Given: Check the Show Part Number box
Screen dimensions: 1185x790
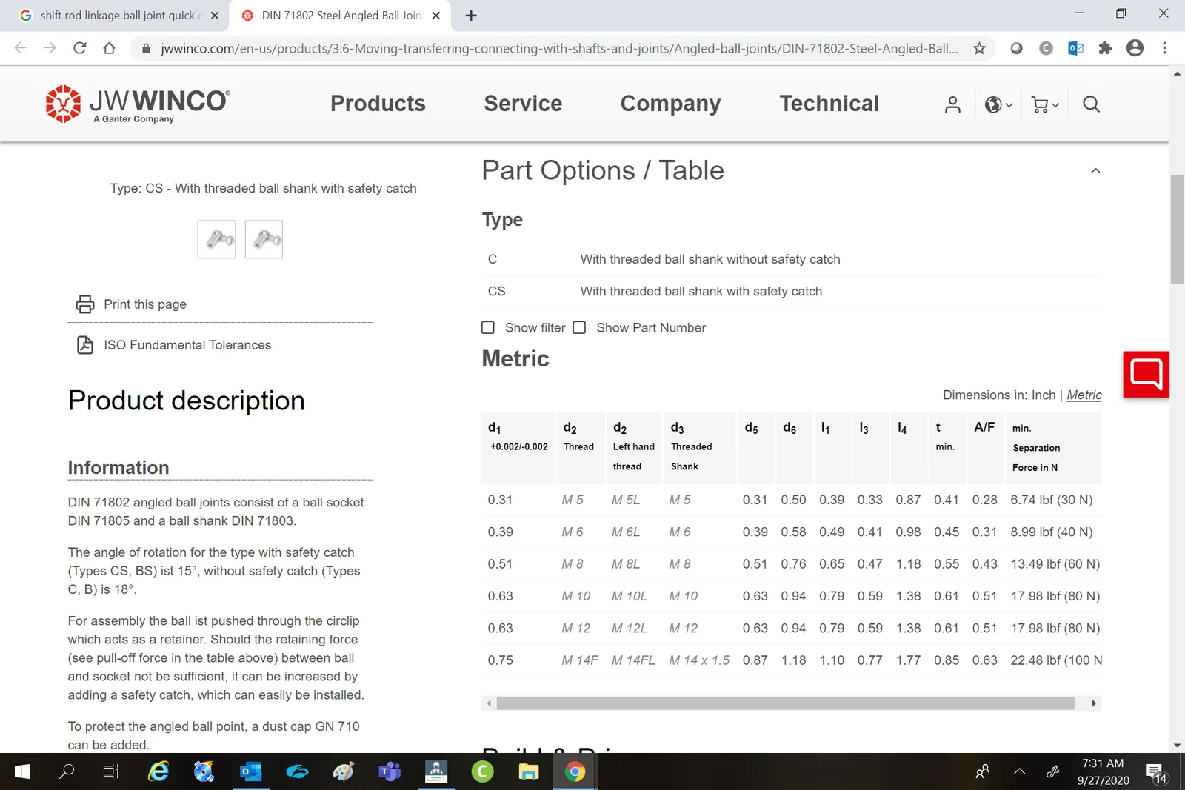Looking at the screenshot, I should [579, 327].
